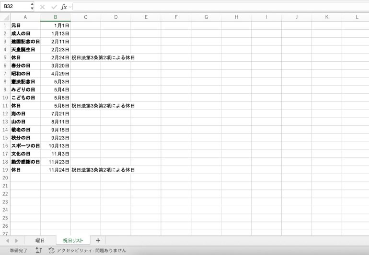Open accessibility checker status icon

pyautogui.click(x=52, y=250)
